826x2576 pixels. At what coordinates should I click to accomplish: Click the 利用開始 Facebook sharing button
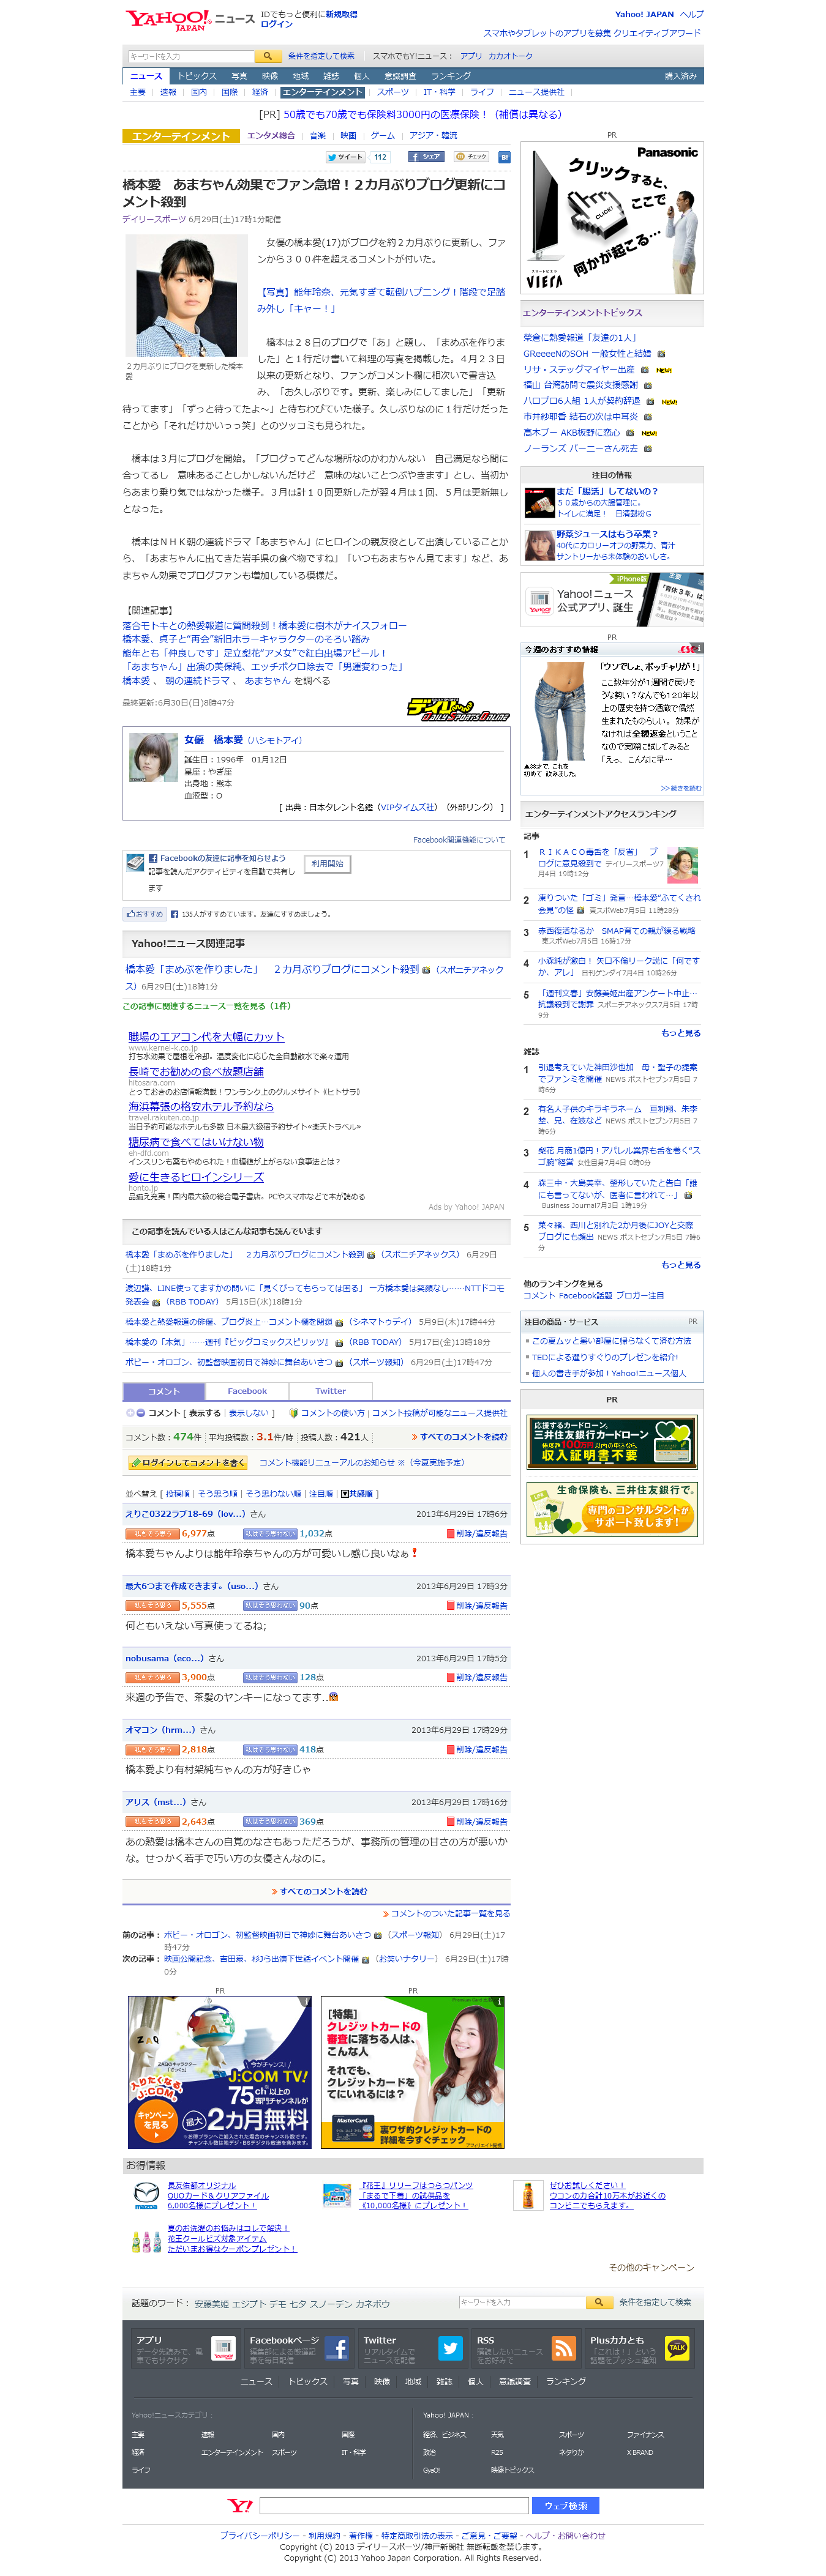click(x=326, y=863)
